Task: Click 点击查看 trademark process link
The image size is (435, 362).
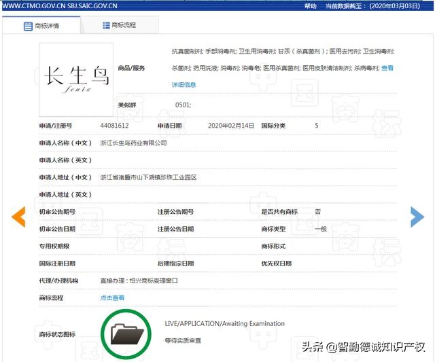Action: [112, 297]
